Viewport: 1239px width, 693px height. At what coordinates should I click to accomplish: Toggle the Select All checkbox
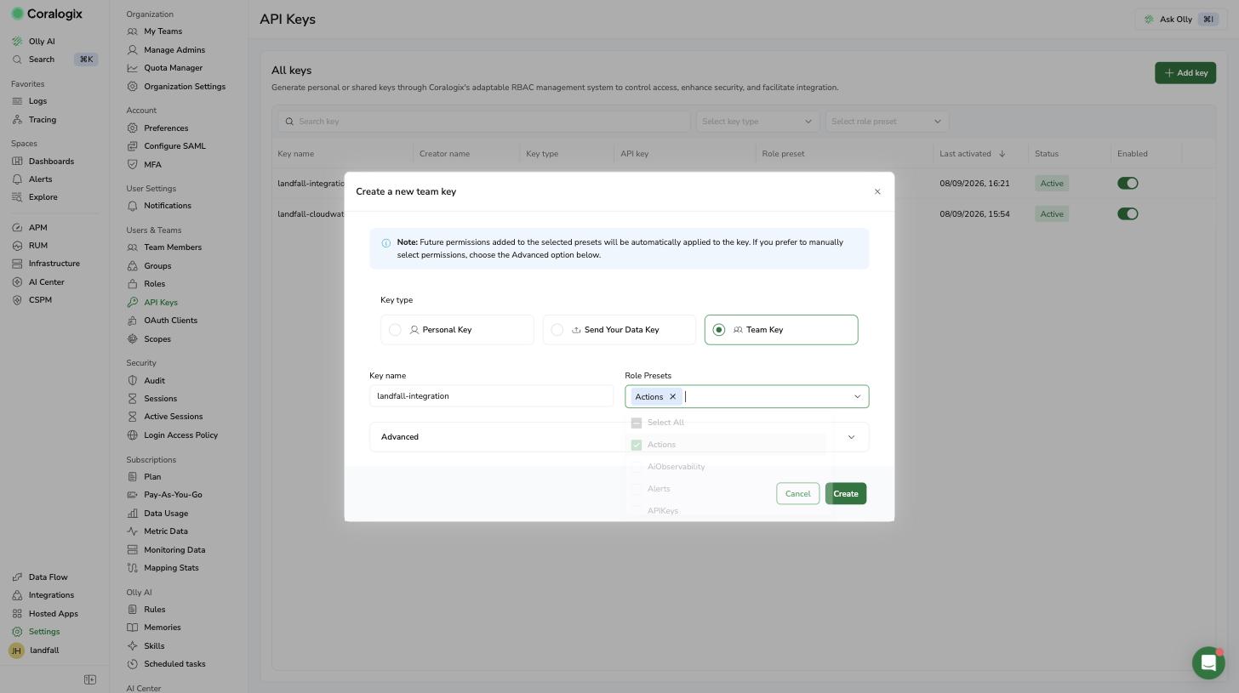click(x=636, y=423)
